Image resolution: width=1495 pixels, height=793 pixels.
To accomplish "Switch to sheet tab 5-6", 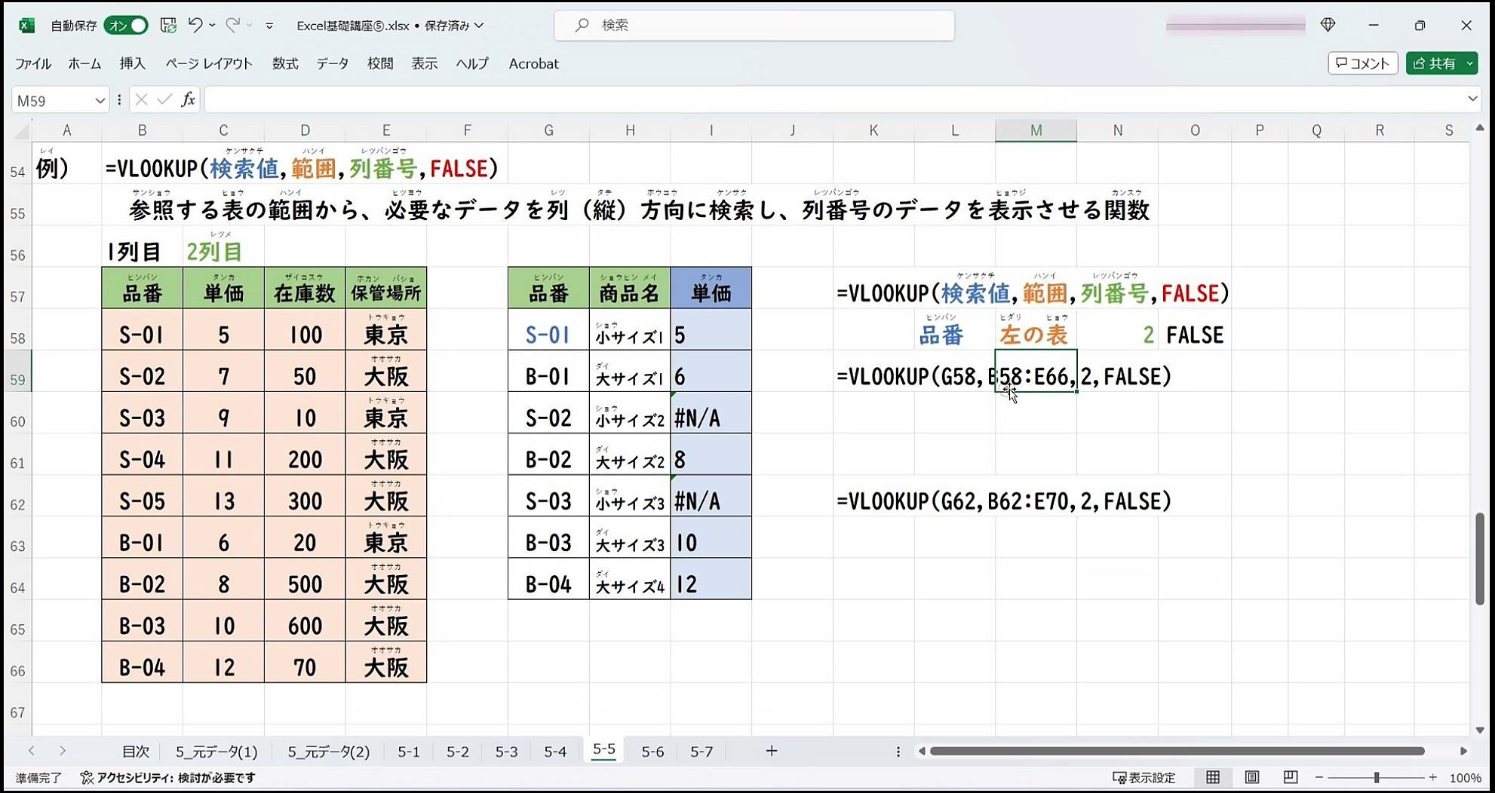I will tap(652, 752).
